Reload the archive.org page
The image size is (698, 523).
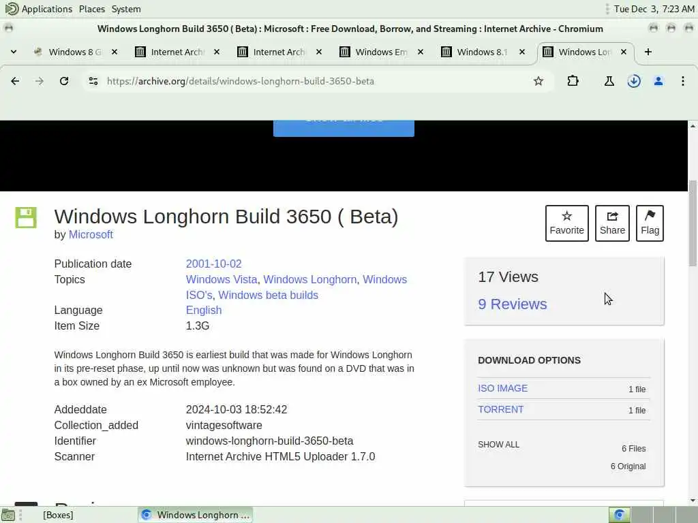point(64,81)
